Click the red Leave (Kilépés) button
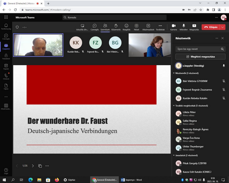229x183 pixels. (211, 27)
